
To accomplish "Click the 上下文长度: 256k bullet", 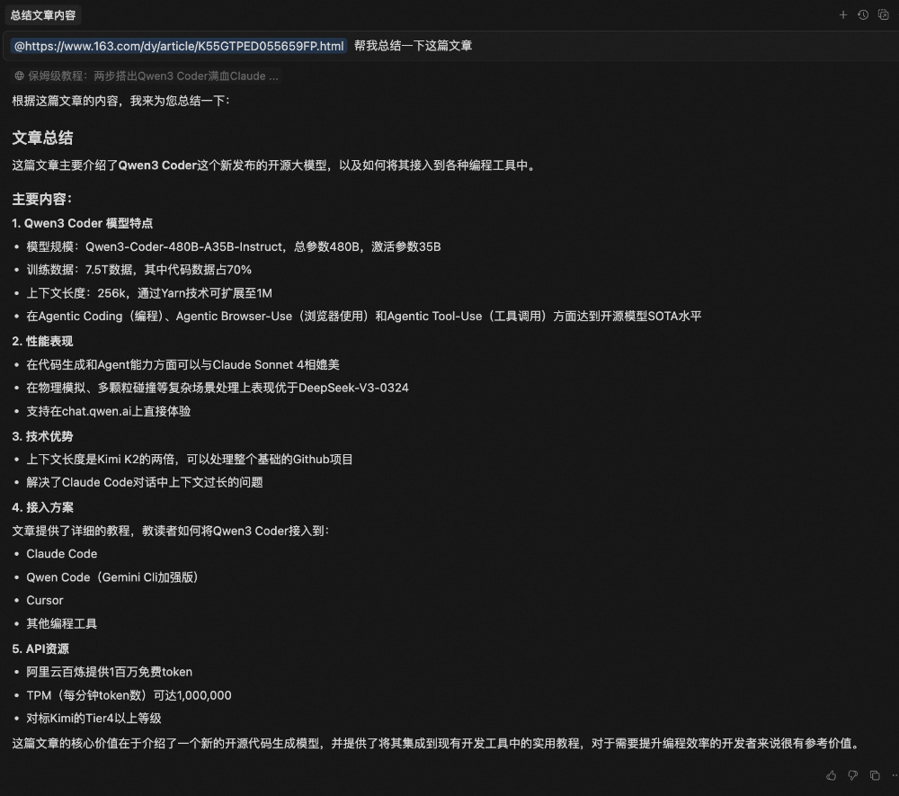I will [149, 293].
